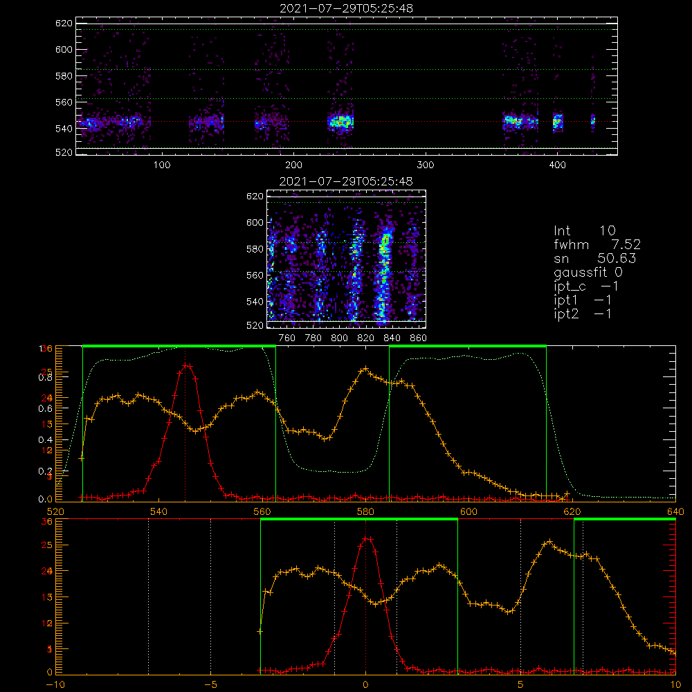The height and width of the screenshot is (692, 692).
Task: Select the "fwhm 7.52" readout
Action: click(597, 244)
